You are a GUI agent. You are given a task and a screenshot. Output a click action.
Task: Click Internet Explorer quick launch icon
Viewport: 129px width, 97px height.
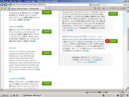[x=17, y=95]
